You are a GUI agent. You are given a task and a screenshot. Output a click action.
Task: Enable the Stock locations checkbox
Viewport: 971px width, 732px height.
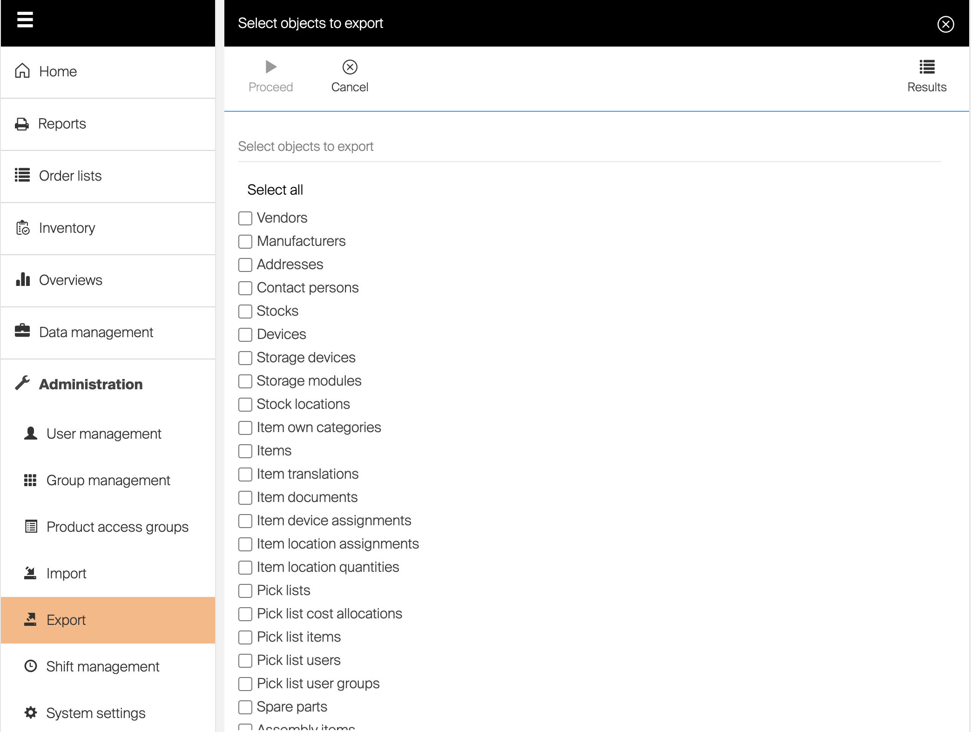pos(245,405)
